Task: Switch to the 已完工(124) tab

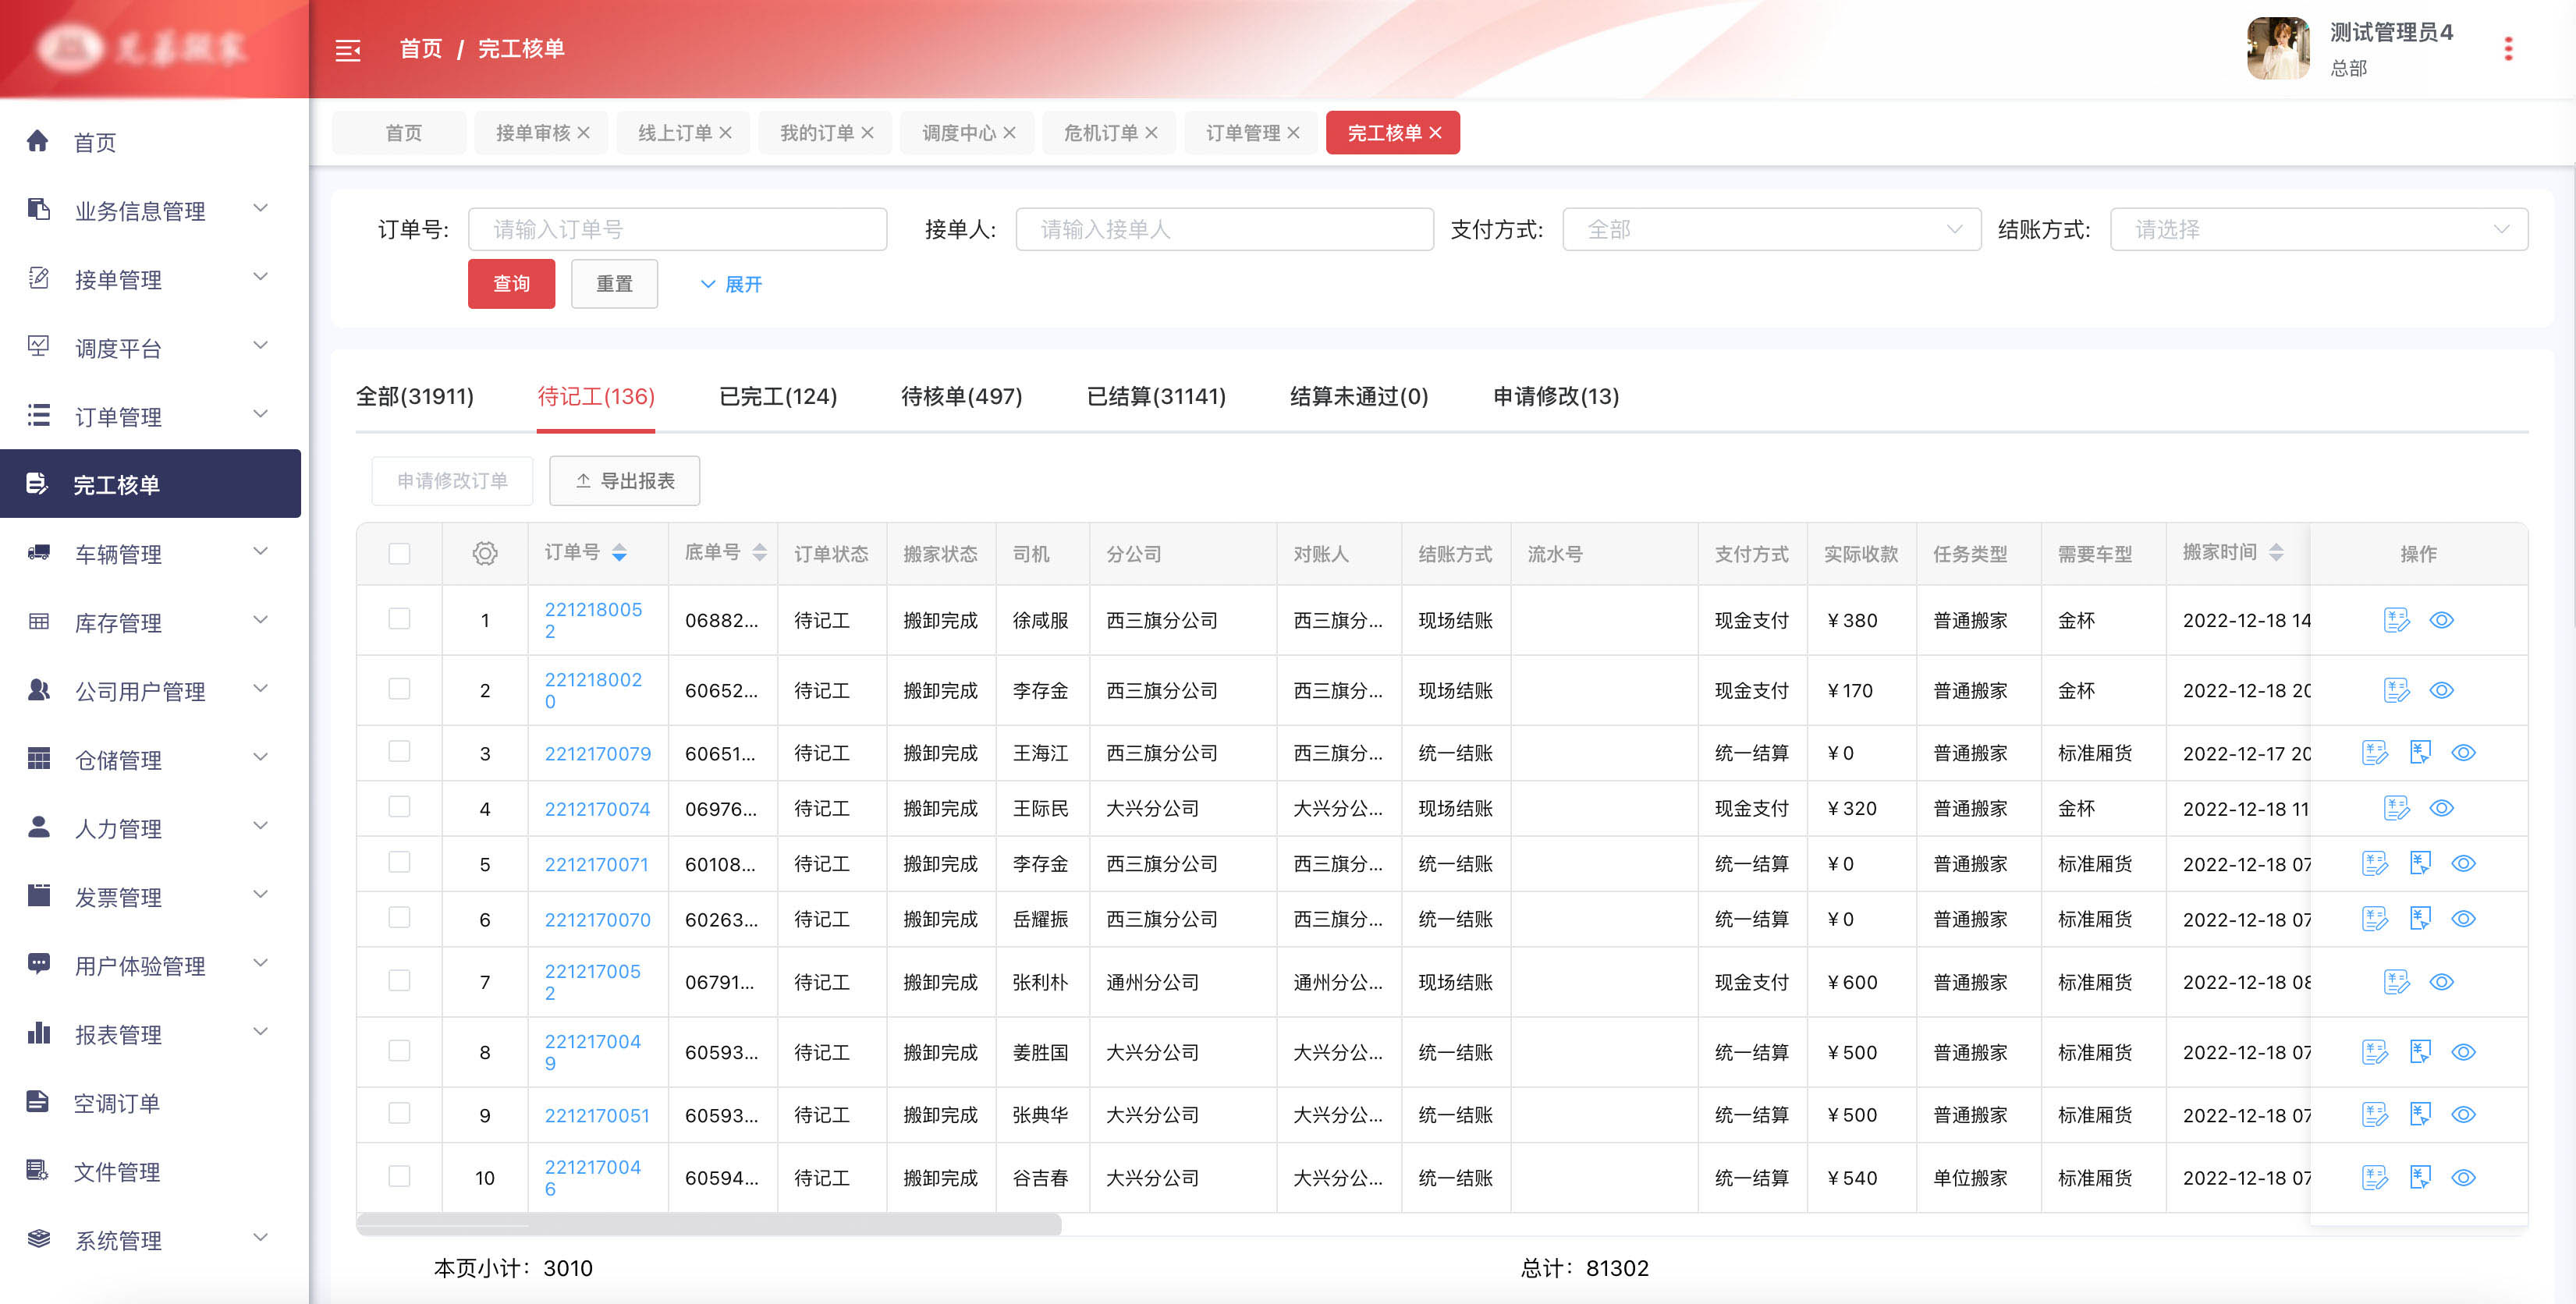Action: pyautogui.click(x=778, y=397)
